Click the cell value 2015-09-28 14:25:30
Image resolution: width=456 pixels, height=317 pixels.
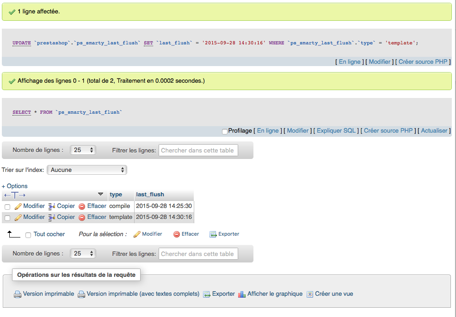(x=164, y=206)
